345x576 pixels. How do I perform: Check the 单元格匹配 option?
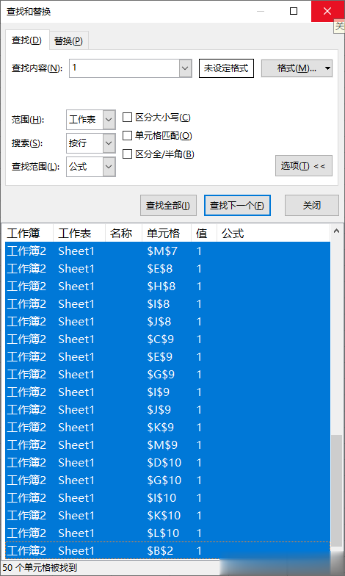pos(127,135)
